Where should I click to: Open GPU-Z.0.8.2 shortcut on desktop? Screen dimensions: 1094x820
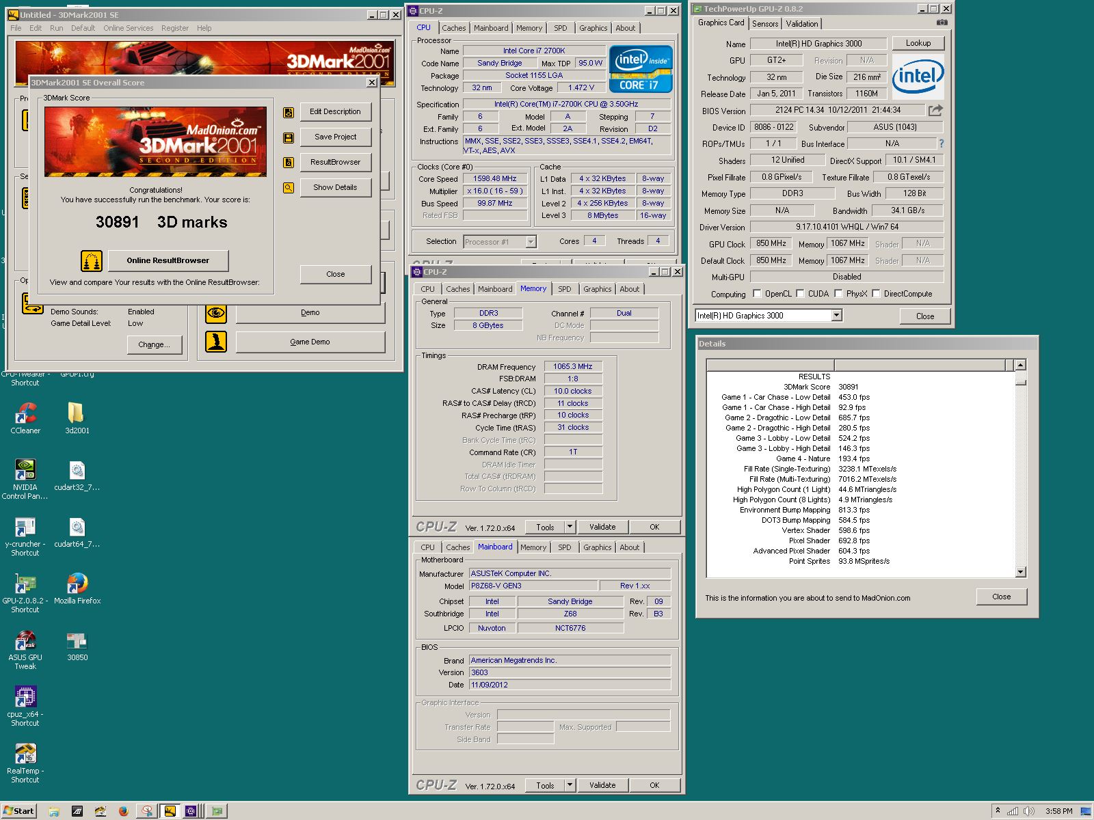tap(25, 592)
